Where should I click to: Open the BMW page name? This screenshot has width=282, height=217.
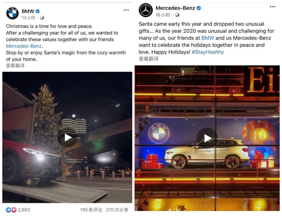click(28, 11)
